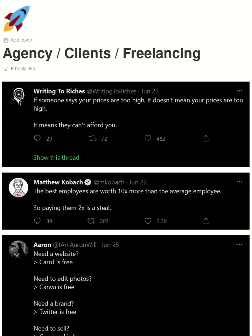Click the share icon on Writing To Riches tweet
The height and width of the screenshot is (336, 252).
[206, 138]
